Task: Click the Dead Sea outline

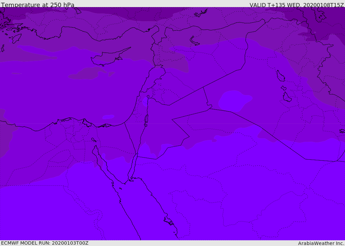Action: point(146,119)
